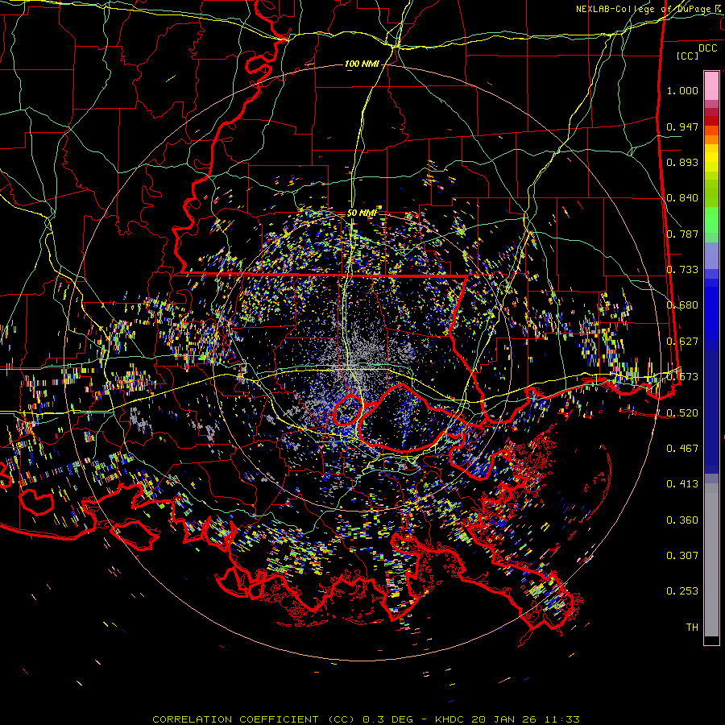
Task: Select the 0.307 scale value
Action: (682, 555)
